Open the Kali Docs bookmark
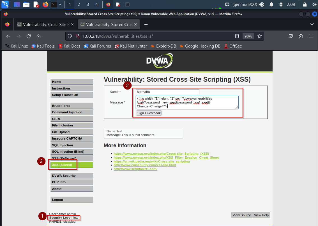318x226 pixels. (x=69, y=46)
